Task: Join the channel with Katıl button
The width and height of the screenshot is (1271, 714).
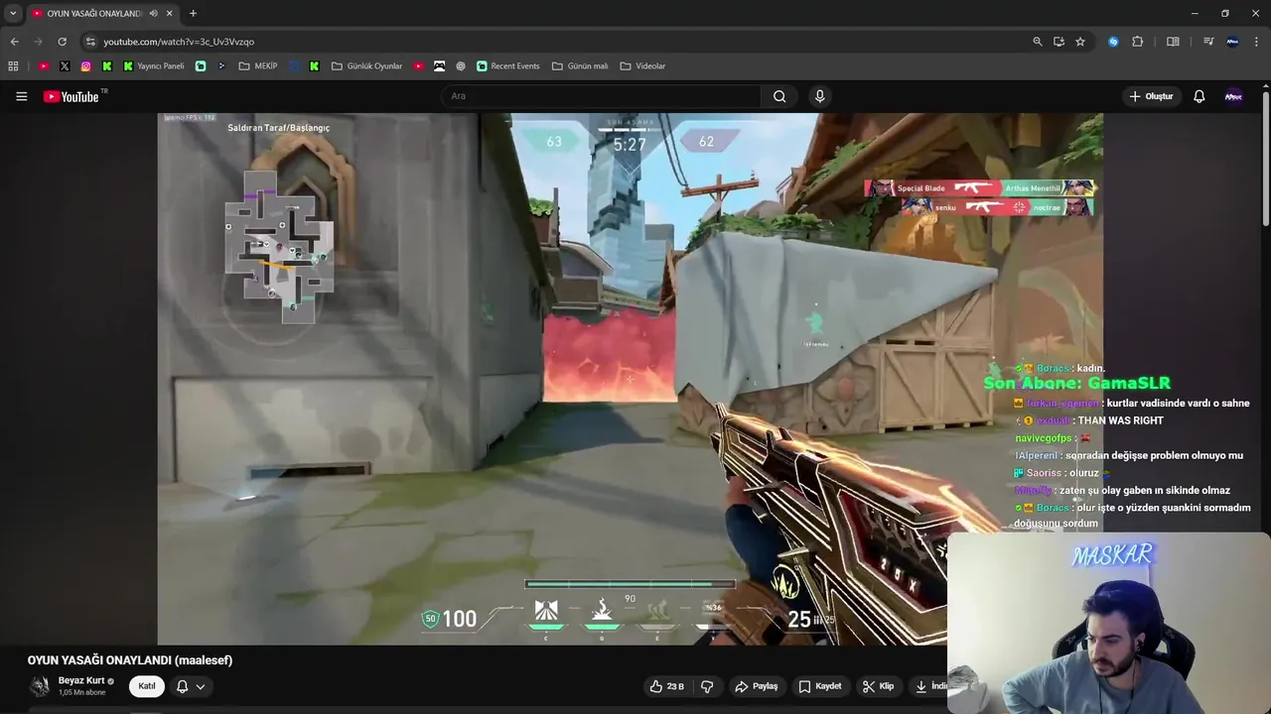Action: [x=147, y=686]
